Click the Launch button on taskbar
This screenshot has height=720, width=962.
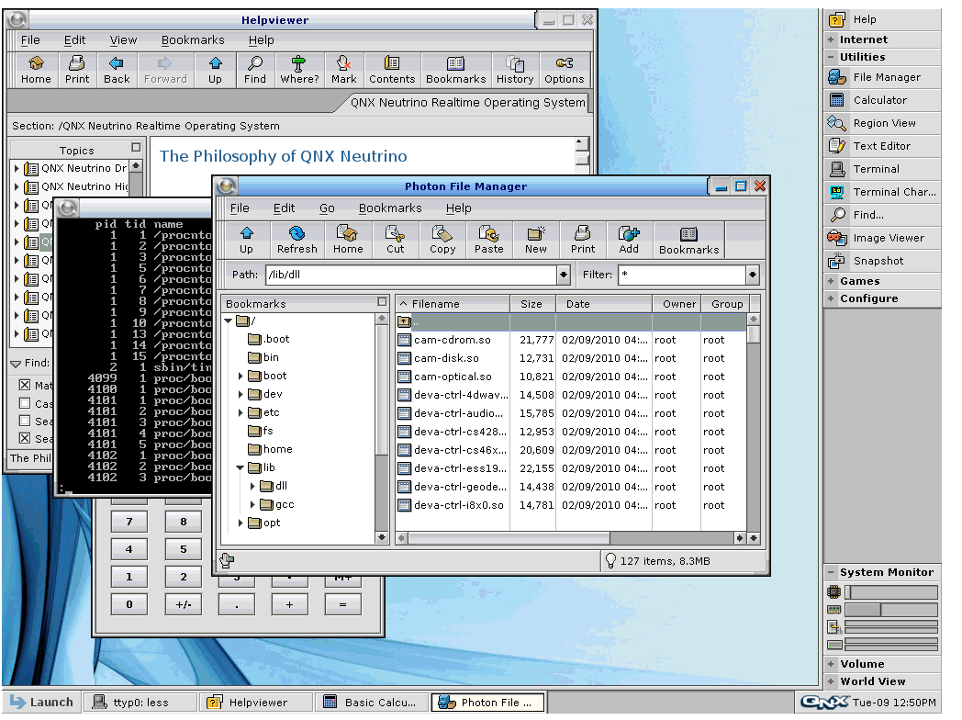coord(41,703)
